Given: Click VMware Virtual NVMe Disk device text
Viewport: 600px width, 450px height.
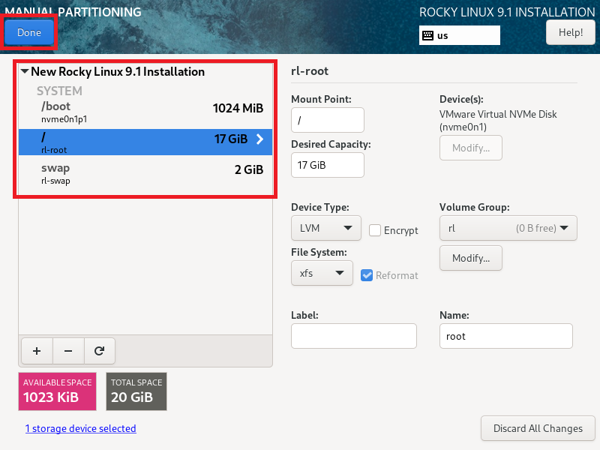Looking at the screenshot, I should pos(498,121).
